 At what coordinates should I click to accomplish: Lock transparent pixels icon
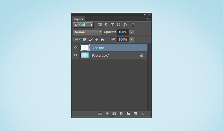pos(85,40)
